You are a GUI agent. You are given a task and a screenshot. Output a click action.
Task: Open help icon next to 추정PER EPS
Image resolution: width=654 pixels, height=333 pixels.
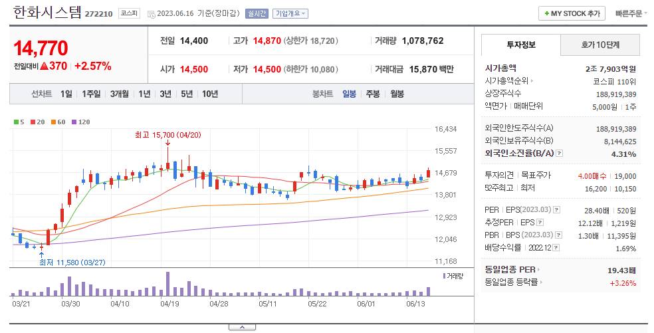tap(540, 223)
